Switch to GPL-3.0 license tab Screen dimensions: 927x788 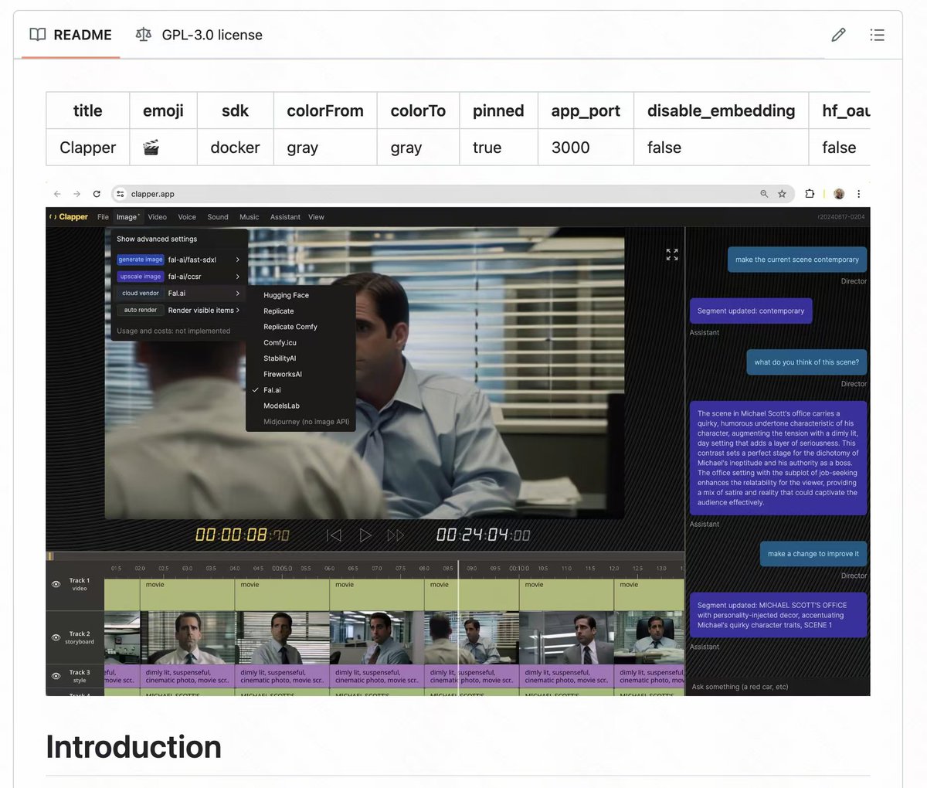click(x=199, y=35)
